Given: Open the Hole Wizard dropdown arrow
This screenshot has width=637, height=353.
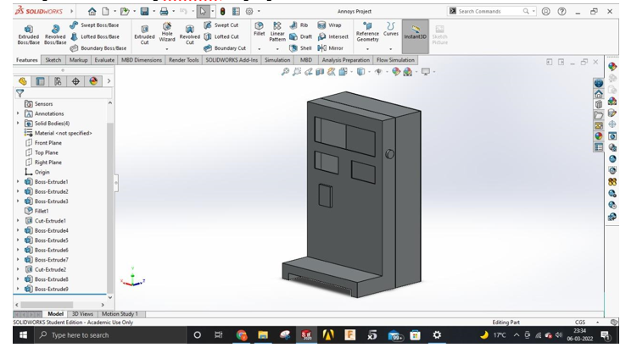Looking at the screenshot, I should [x=167, y=49].
